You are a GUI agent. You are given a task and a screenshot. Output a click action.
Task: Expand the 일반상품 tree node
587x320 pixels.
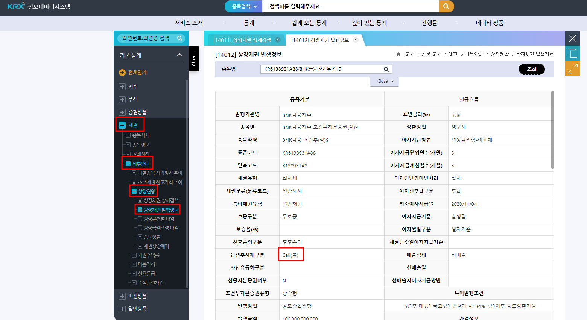[x=122, y=309]
